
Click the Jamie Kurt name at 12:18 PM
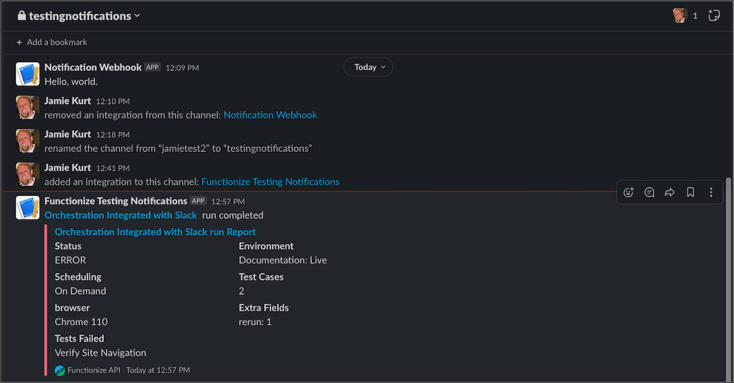tap(68, 134)
